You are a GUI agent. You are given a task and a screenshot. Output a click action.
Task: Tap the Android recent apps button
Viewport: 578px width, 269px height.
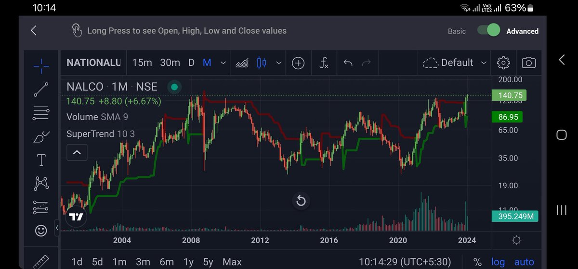tap(562, 210)
